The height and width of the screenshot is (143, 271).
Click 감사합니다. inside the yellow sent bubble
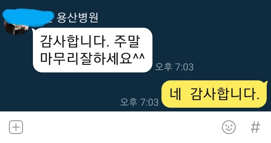(x=225, y=94)
